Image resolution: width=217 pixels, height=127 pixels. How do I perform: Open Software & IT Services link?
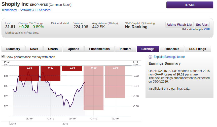point(35,10)
